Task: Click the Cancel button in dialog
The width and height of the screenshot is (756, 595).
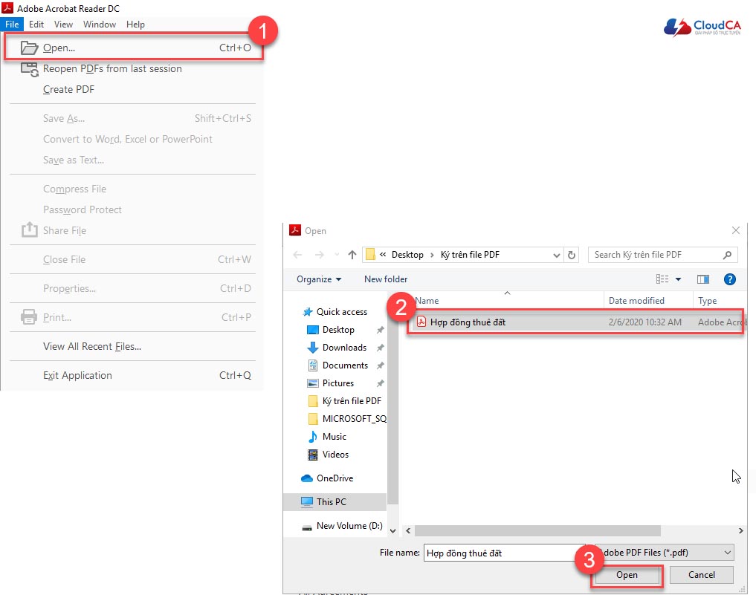Action: coord(702,575)
